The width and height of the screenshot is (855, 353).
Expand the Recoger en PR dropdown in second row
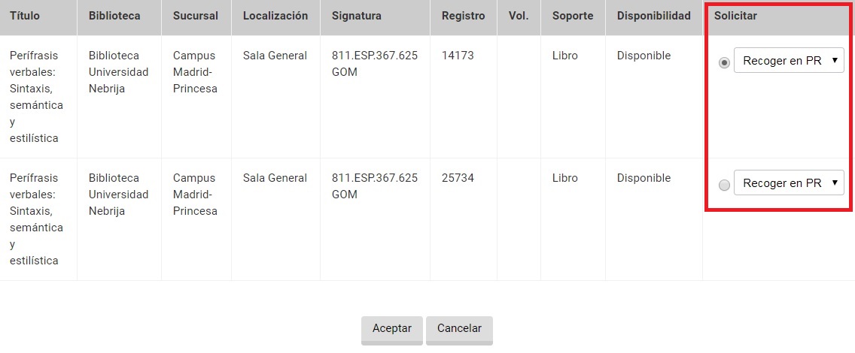(789, 183)
